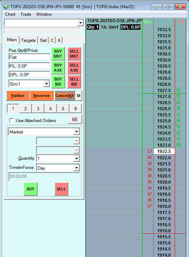Image resolution: width=189 pixels, height=257 pixels.
Task: Click bid size 42 at 1919.0
Action: pos(149,194)
